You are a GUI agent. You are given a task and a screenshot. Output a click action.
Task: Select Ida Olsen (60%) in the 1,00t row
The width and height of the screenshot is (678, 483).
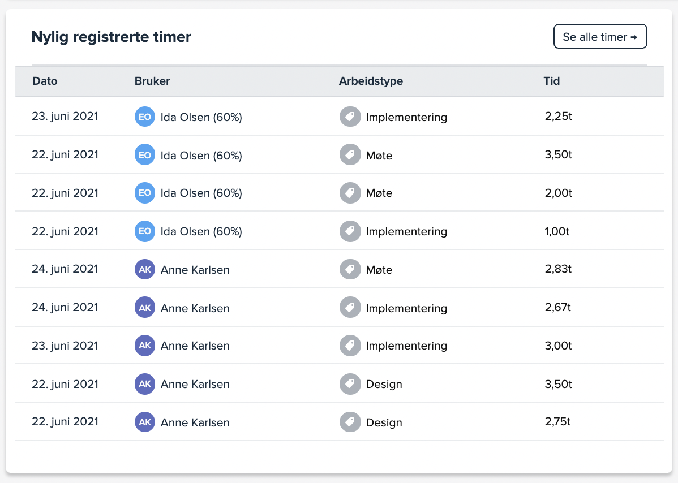[x=201, y=231]
